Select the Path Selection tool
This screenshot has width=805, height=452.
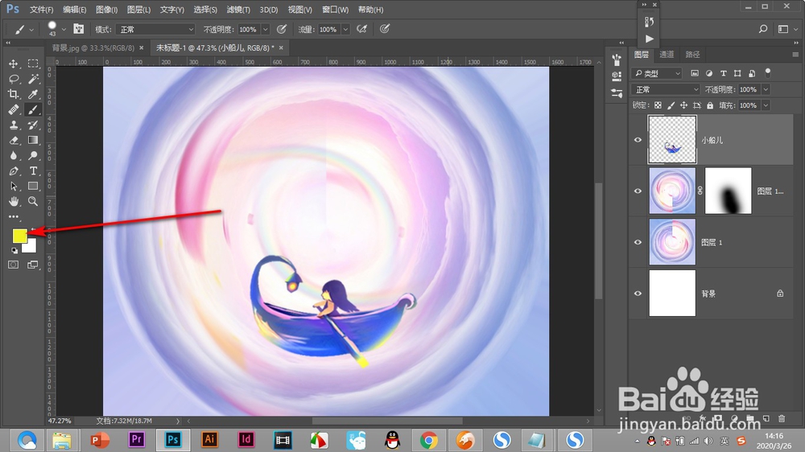click(x=14, y=187)
